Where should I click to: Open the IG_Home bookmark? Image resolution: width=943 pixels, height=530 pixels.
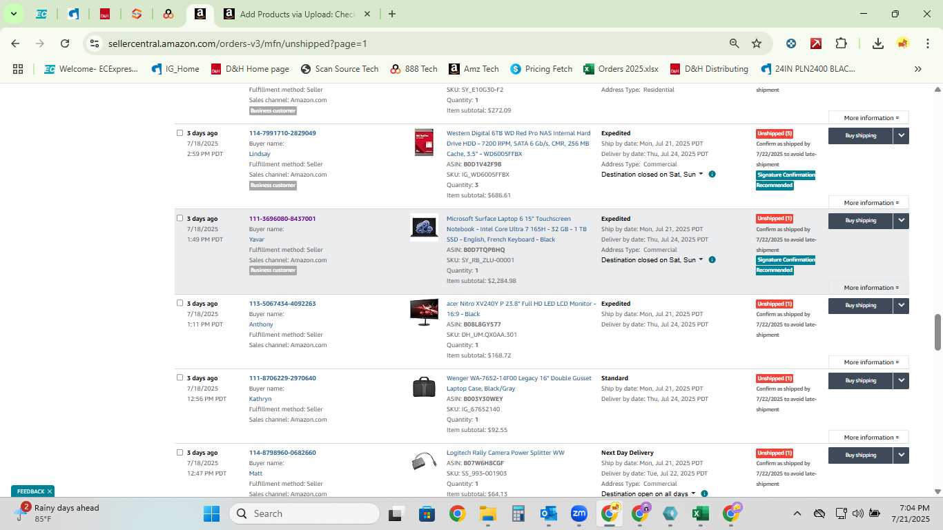(175, 69)
